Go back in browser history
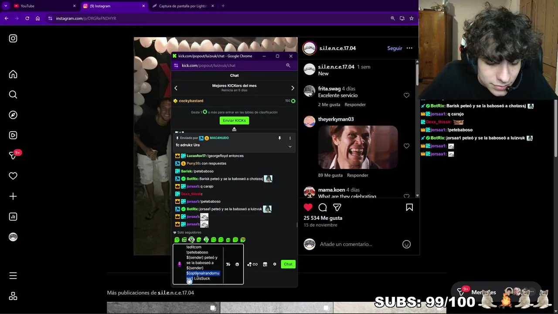This screenshot has width=558, height=314. tap(6, 18)
